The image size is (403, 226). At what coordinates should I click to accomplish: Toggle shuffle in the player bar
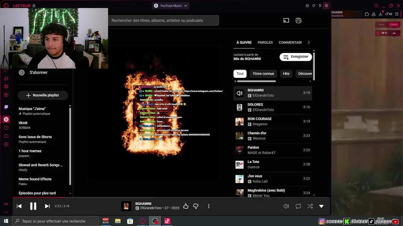310,206
